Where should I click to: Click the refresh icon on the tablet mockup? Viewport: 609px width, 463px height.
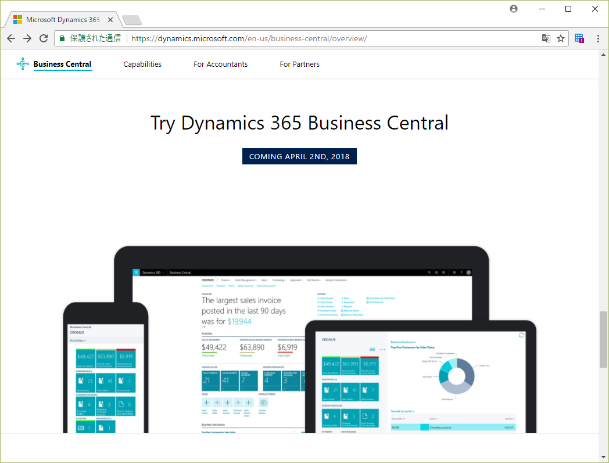tap(521, 335)
